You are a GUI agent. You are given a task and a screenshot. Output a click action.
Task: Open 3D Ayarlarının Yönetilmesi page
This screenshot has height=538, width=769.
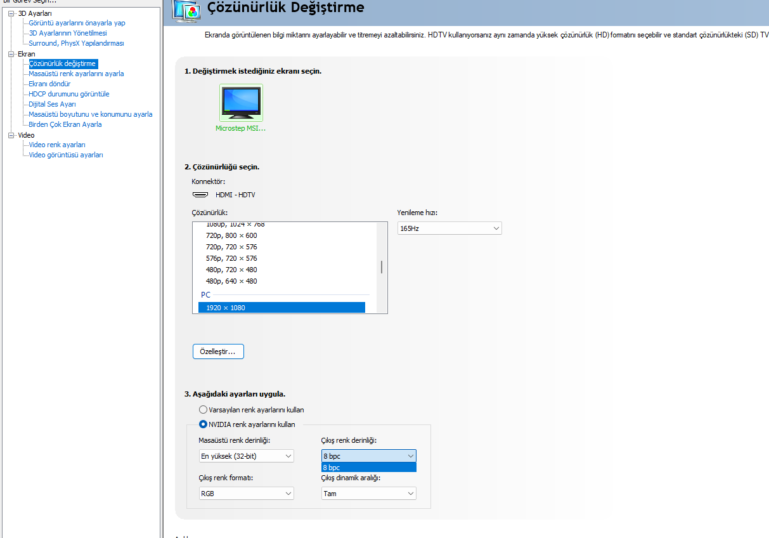pos(68,33)
